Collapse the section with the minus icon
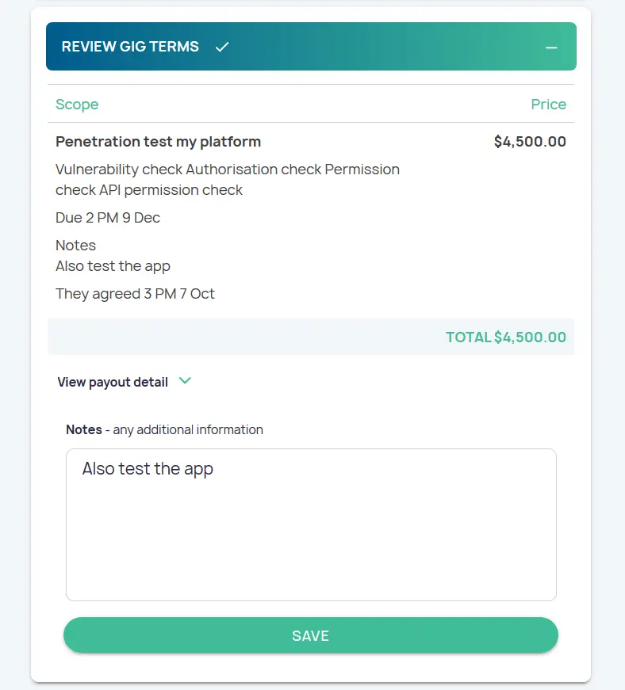The height and width of the screenshot is (690, 625). [551, 48]
